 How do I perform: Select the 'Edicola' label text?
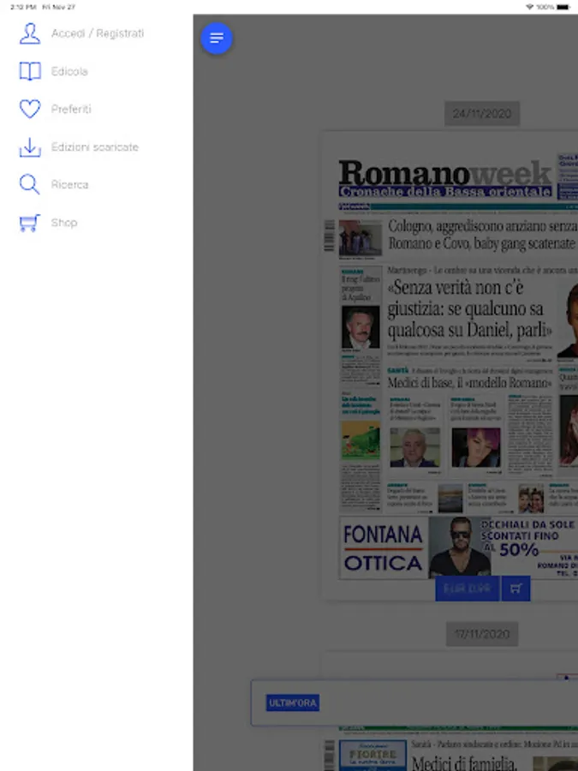point(69,71)
